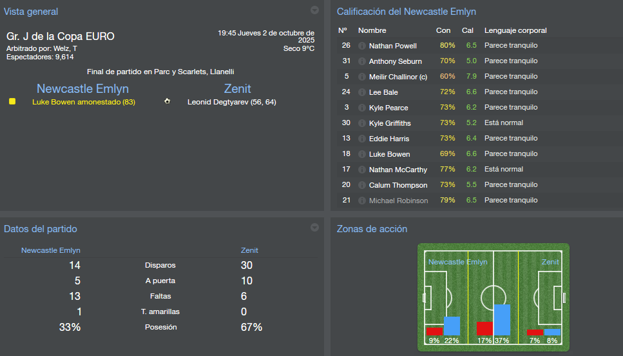Click the Nombre column header

click(372, 30)
